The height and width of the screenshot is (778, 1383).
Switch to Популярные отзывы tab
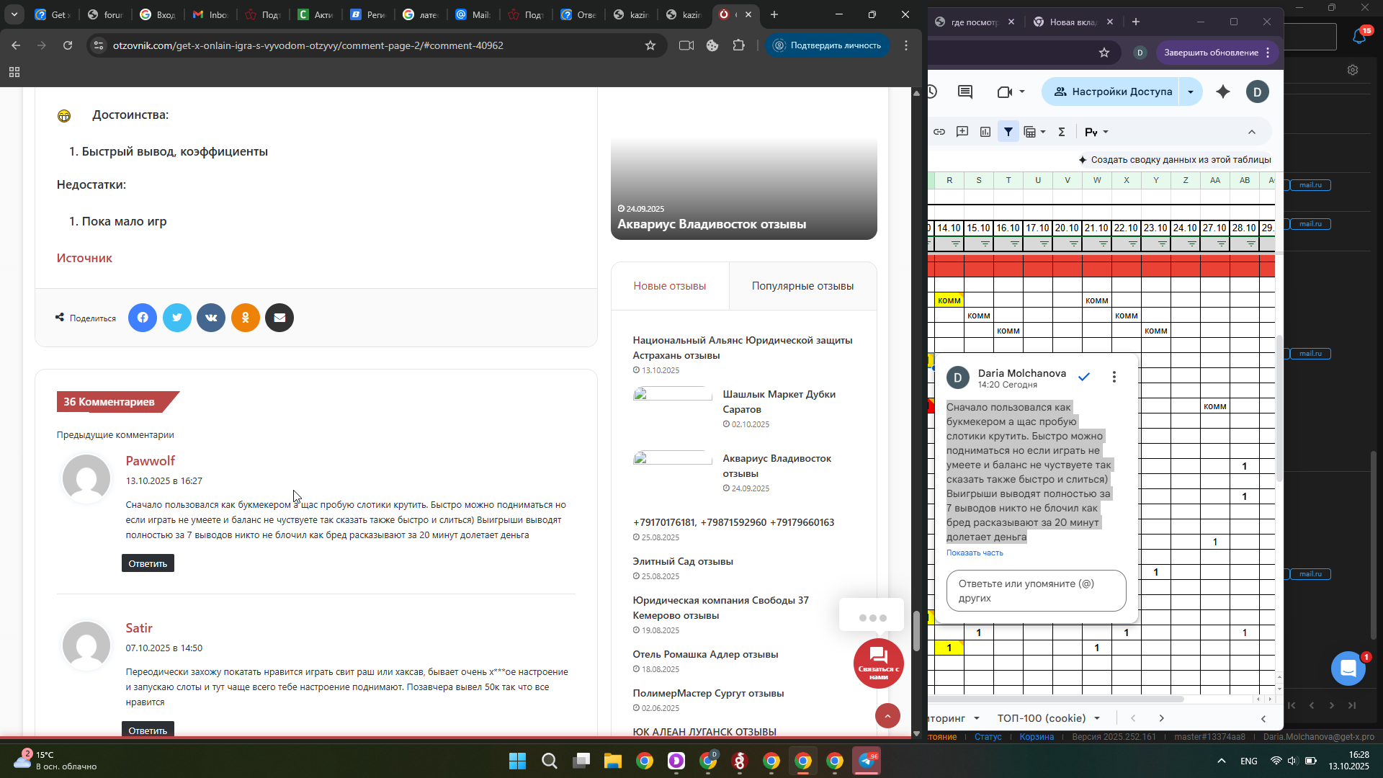pos(802,286)
